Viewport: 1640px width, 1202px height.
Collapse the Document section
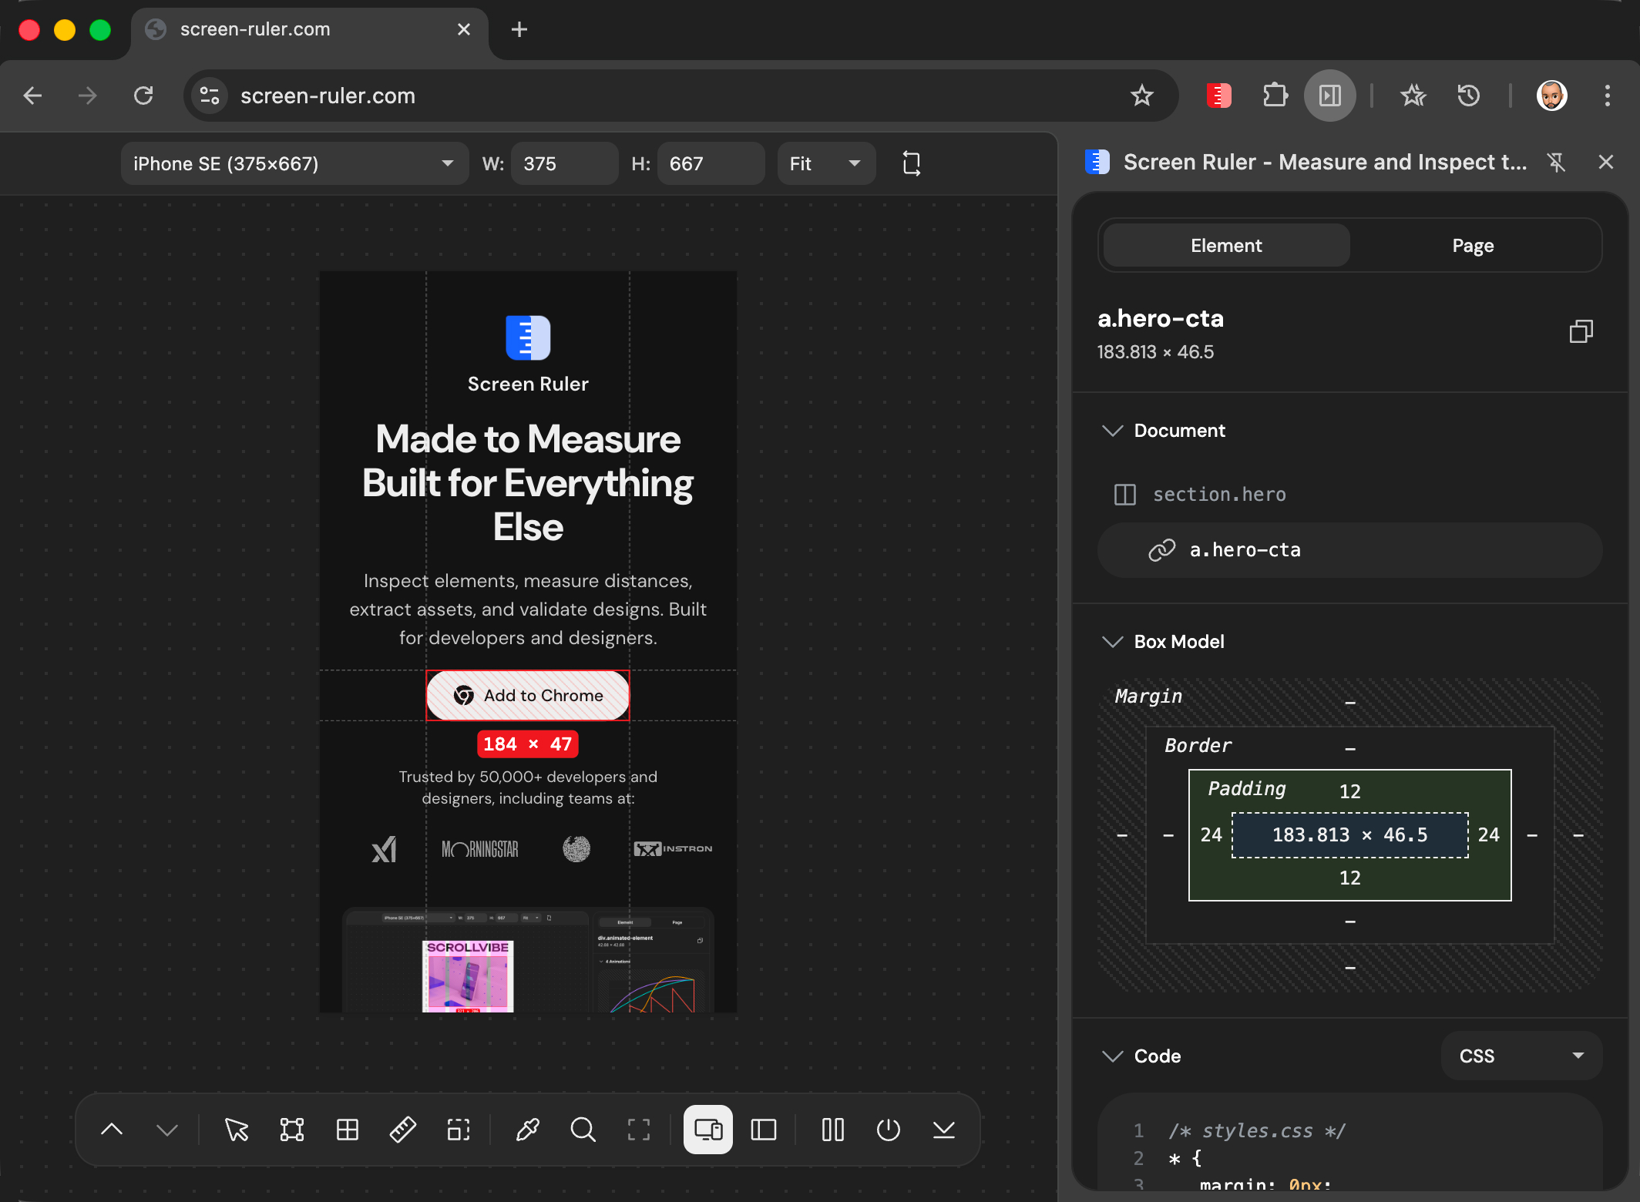[1113, 431]
